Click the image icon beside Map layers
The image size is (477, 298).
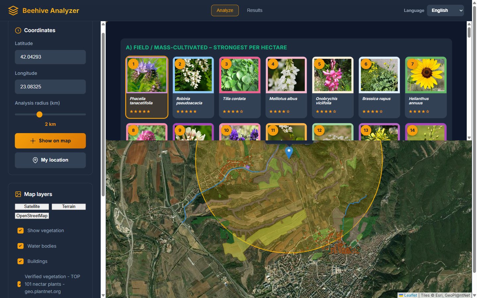(18, 194)
